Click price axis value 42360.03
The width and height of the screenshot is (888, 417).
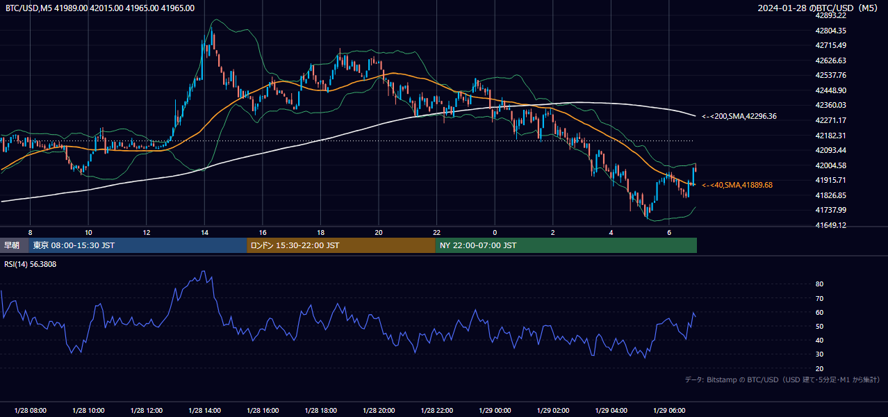(x=832, y=105)
